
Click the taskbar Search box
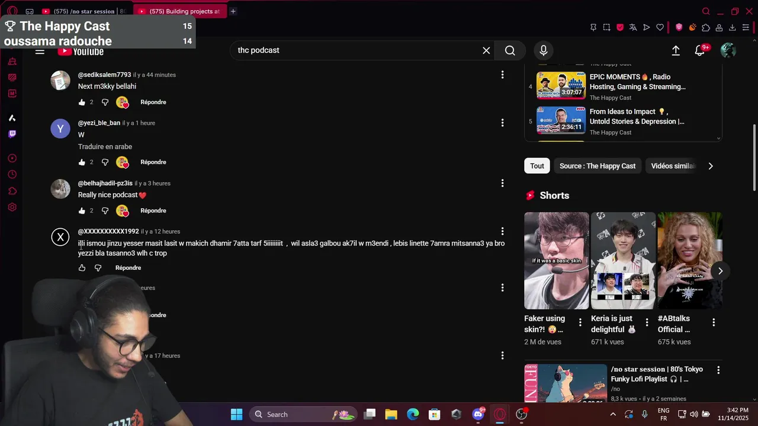point(303,414)
